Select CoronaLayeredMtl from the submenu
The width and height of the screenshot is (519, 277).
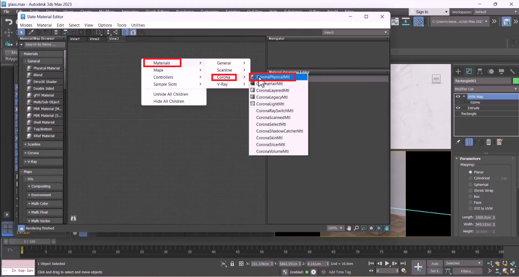(x=273, y=91)
